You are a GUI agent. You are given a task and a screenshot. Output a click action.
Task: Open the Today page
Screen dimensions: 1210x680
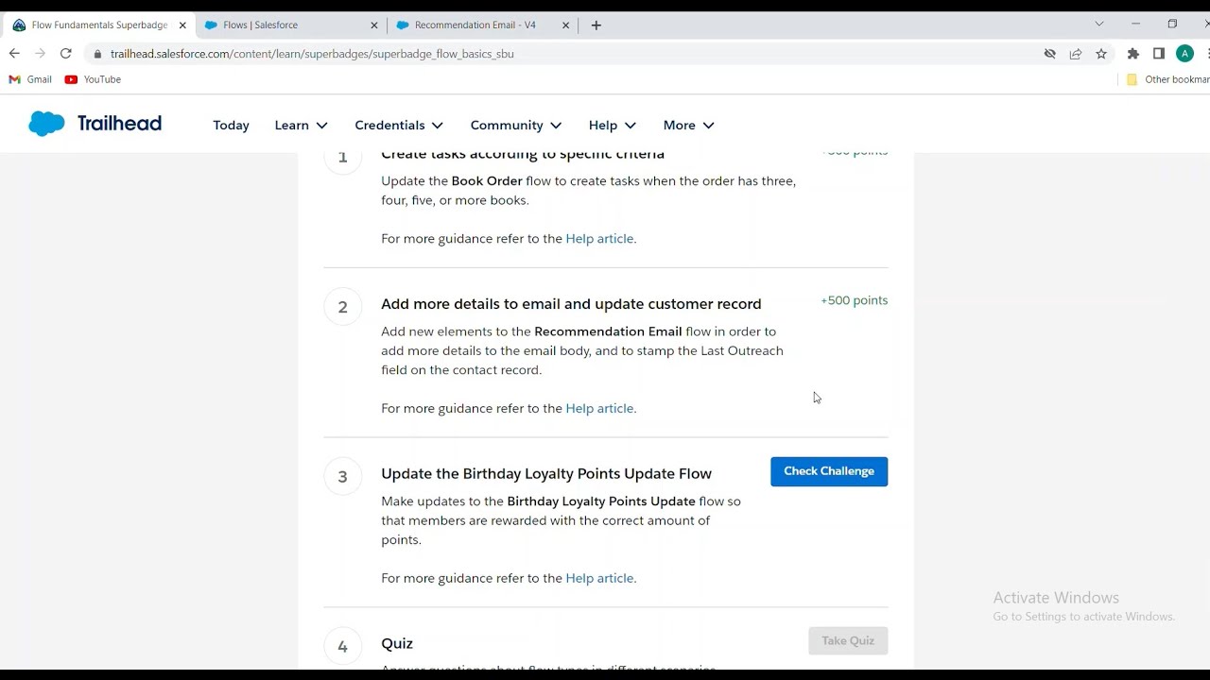coord(231,125)
